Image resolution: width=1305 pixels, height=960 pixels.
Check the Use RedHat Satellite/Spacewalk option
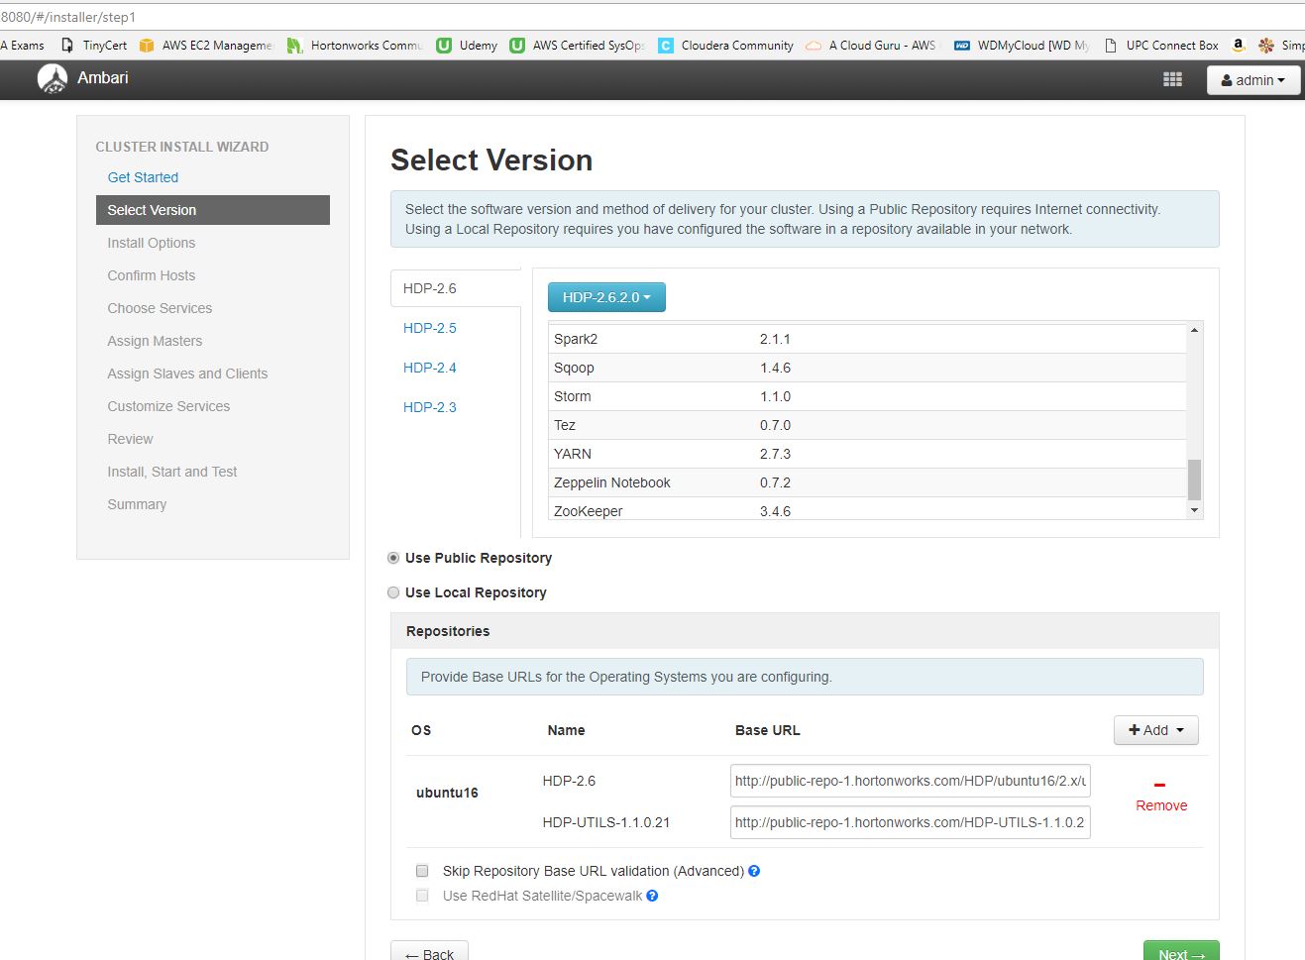click(x=422, y=896)
